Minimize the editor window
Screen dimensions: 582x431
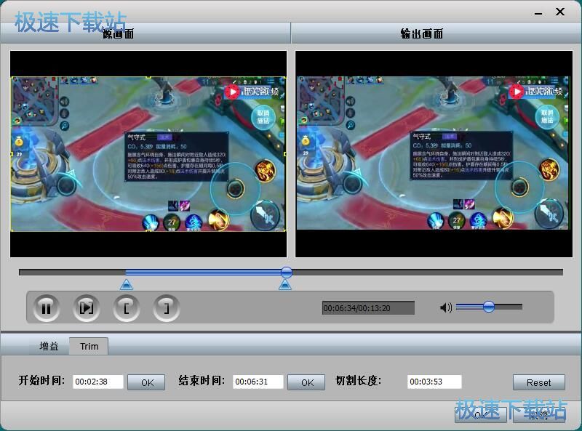(538, 12)
